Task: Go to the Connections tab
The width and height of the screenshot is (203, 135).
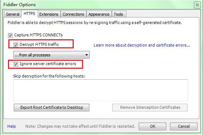Action: (x=73, y=14)
